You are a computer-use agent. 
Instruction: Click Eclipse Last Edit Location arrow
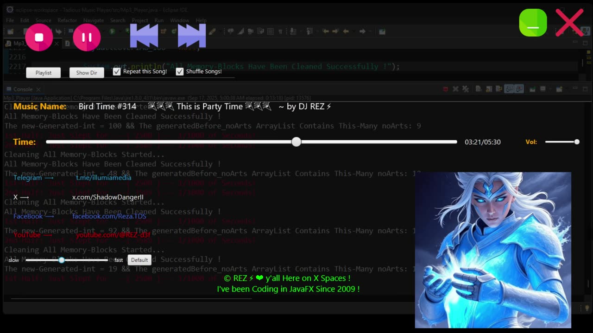[x=325, y=31]
